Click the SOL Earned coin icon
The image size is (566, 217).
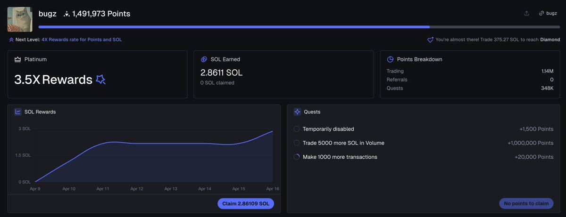pyautogui.click(x=204, y=59)
